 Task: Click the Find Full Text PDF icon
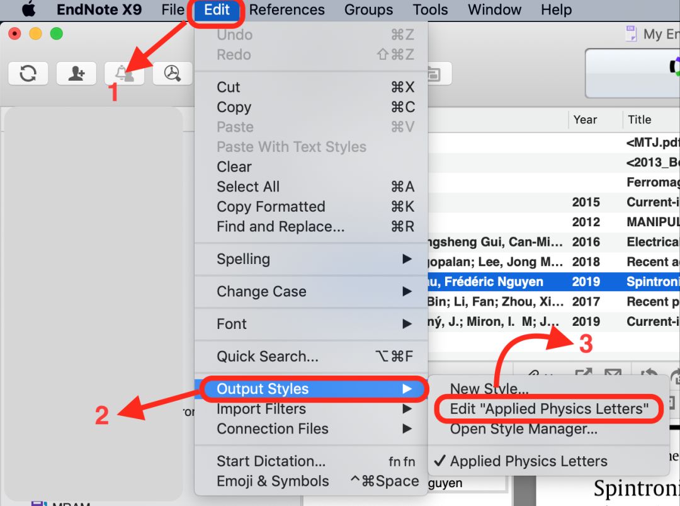pos(172,73)
